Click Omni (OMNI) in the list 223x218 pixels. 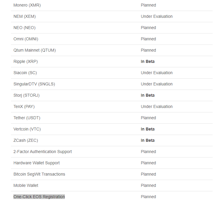(x=26, y=39)
